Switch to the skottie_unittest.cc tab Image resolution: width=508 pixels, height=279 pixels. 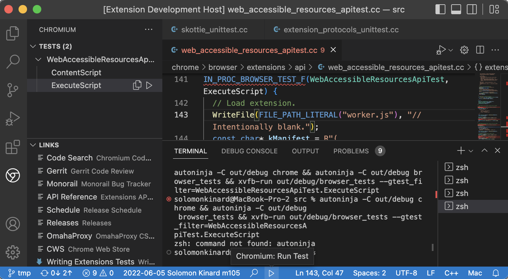point(213,29)
